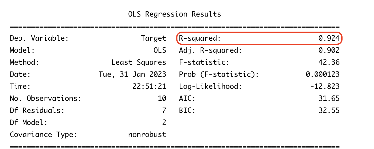Click the Covariance Type value nonrobust
This screenshot has height=149, width=374.
147,135
